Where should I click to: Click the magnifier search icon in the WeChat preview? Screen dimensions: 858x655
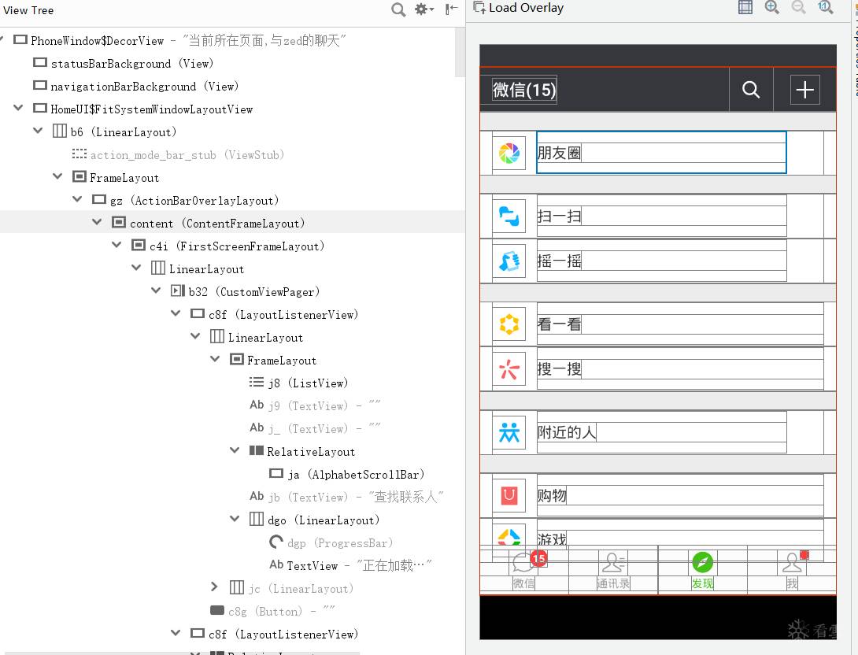click(x=751, y=89)
